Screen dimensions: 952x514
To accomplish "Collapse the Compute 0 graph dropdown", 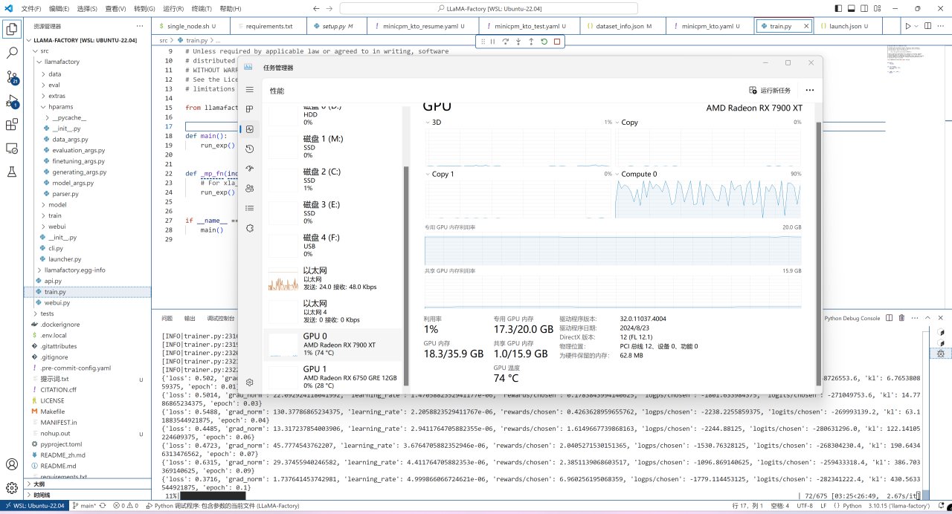I will click(x=619, y=174).
